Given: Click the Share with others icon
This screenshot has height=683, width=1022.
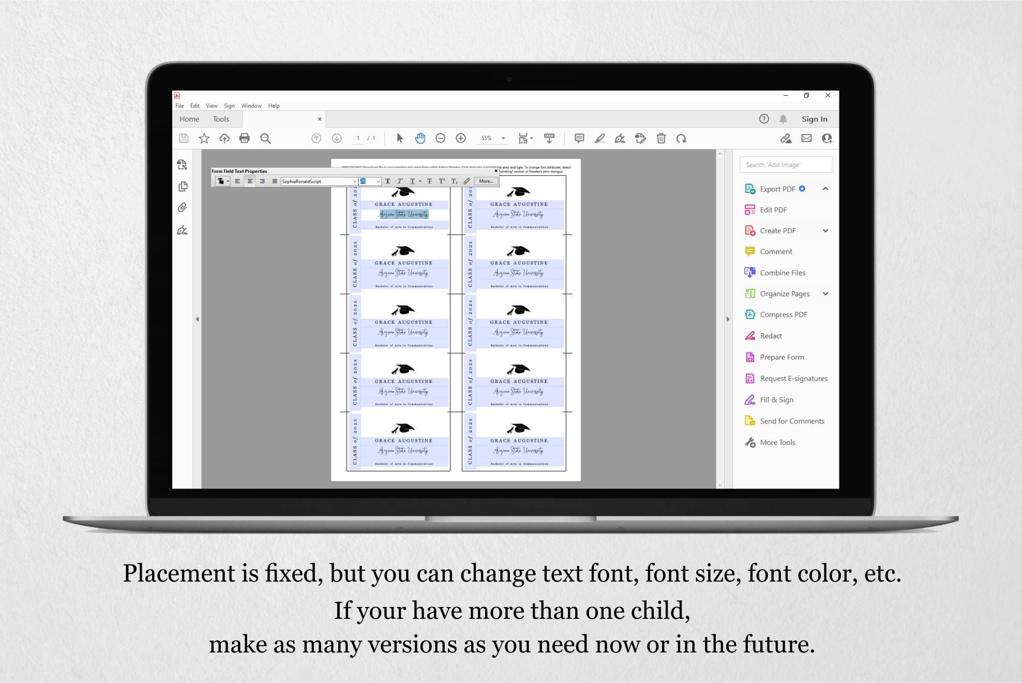Looking at the screenshot, I should click(826, 138).
